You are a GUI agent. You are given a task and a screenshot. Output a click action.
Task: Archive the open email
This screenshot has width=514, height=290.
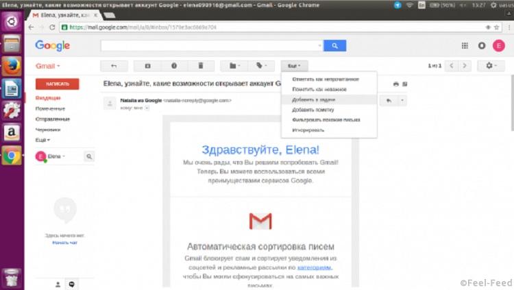(147, 66)
